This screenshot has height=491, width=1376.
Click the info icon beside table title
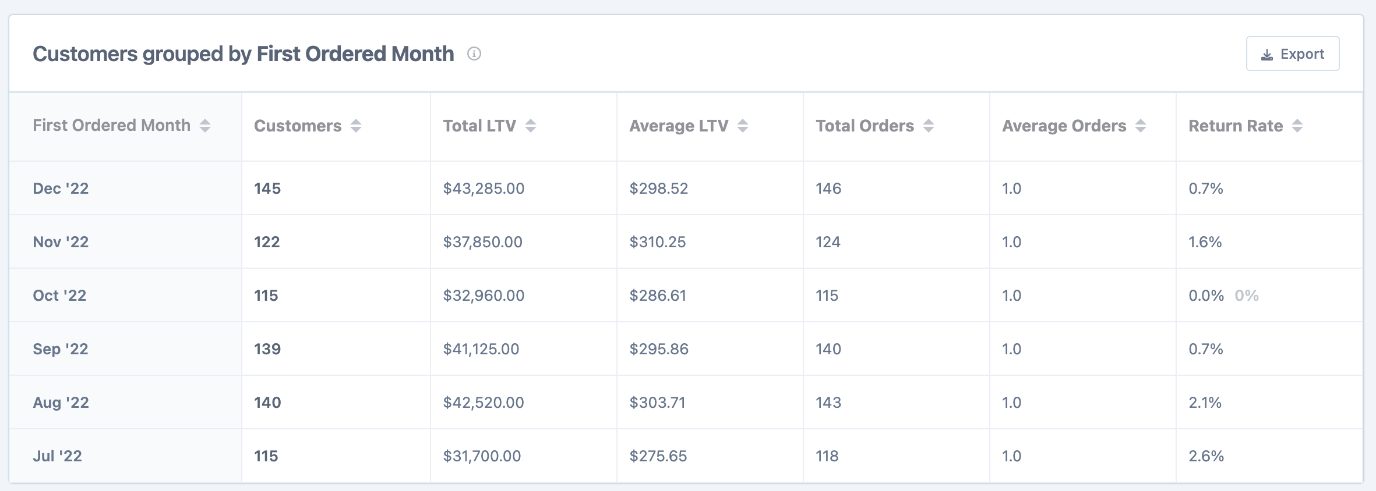click(x=474, y=54)
